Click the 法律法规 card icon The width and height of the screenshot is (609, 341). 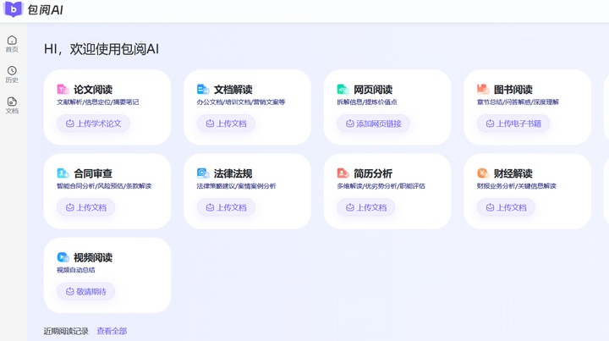click(203, 173)
